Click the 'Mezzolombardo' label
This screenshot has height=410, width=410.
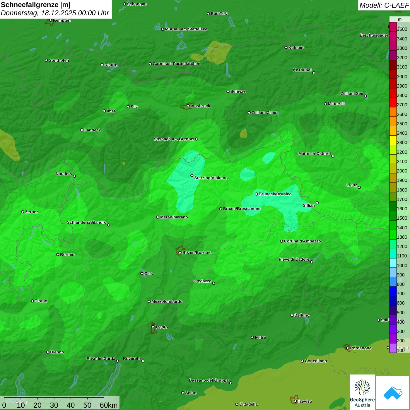[167, 301]
